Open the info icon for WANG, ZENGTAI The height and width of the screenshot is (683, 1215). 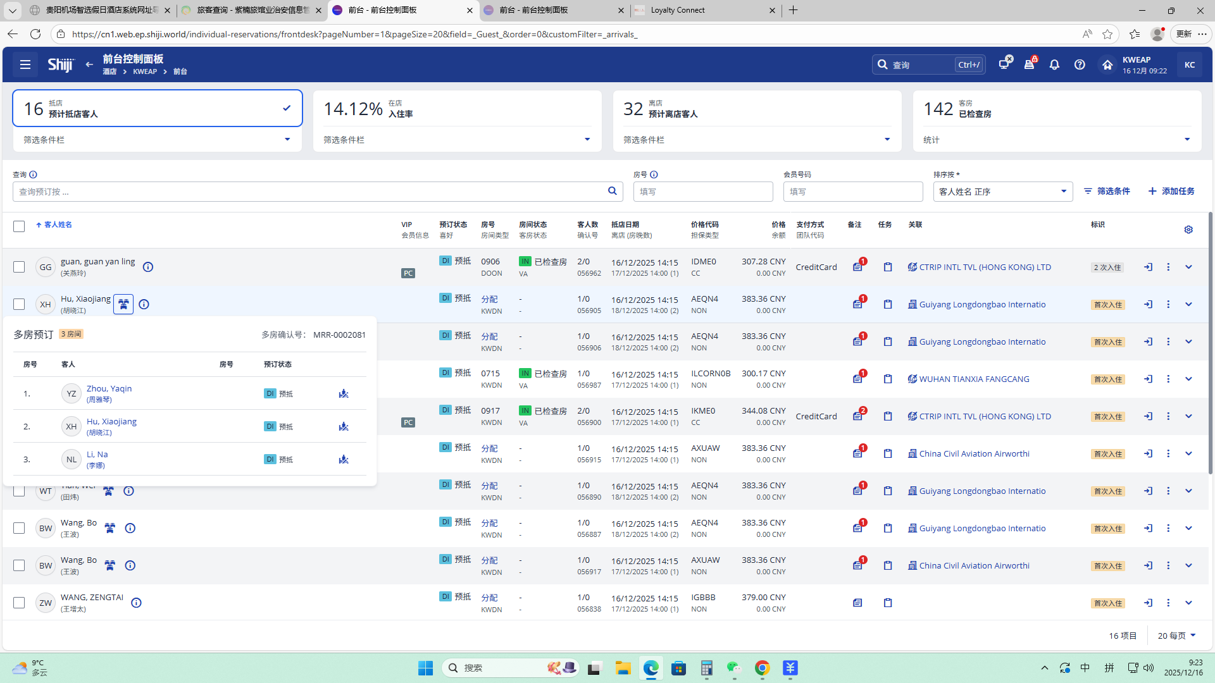[x=136, y=603]
